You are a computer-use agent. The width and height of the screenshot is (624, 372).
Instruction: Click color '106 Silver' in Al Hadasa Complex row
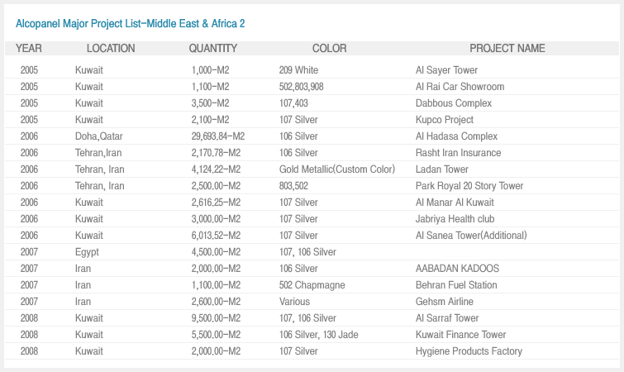pos(298,136)
